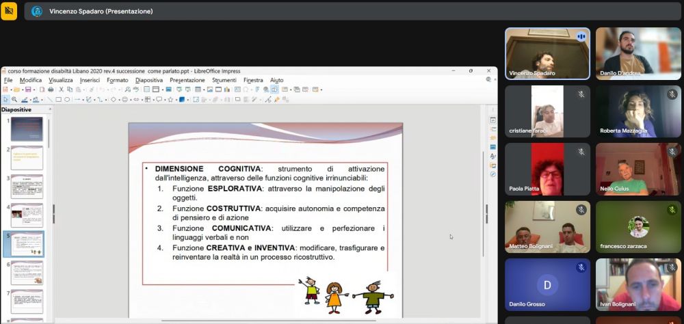Image resolution: width=684 pixels, height=324 pixels.
Task: Click the Export as PDF icon
Action: (x=42, y=90)
